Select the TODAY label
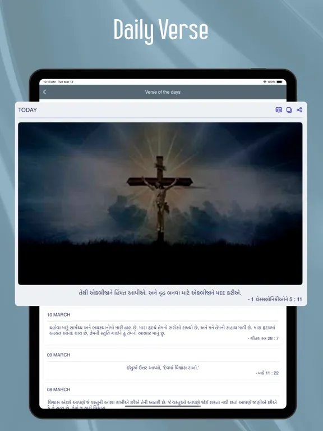Image resolution: width=323 pixels, height=431 pixels. coord(27,110)
